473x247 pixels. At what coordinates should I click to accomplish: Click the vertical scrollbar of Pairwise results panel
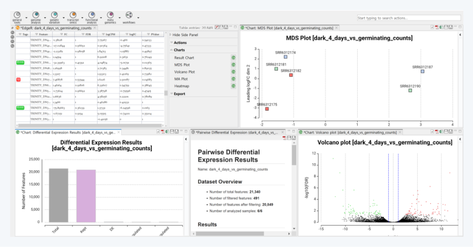click(294, 155)
